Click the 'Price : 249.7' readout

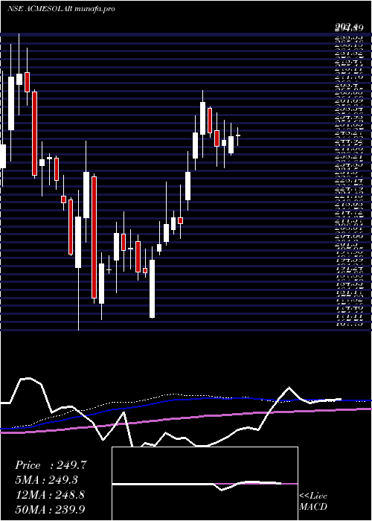[51, 465]
